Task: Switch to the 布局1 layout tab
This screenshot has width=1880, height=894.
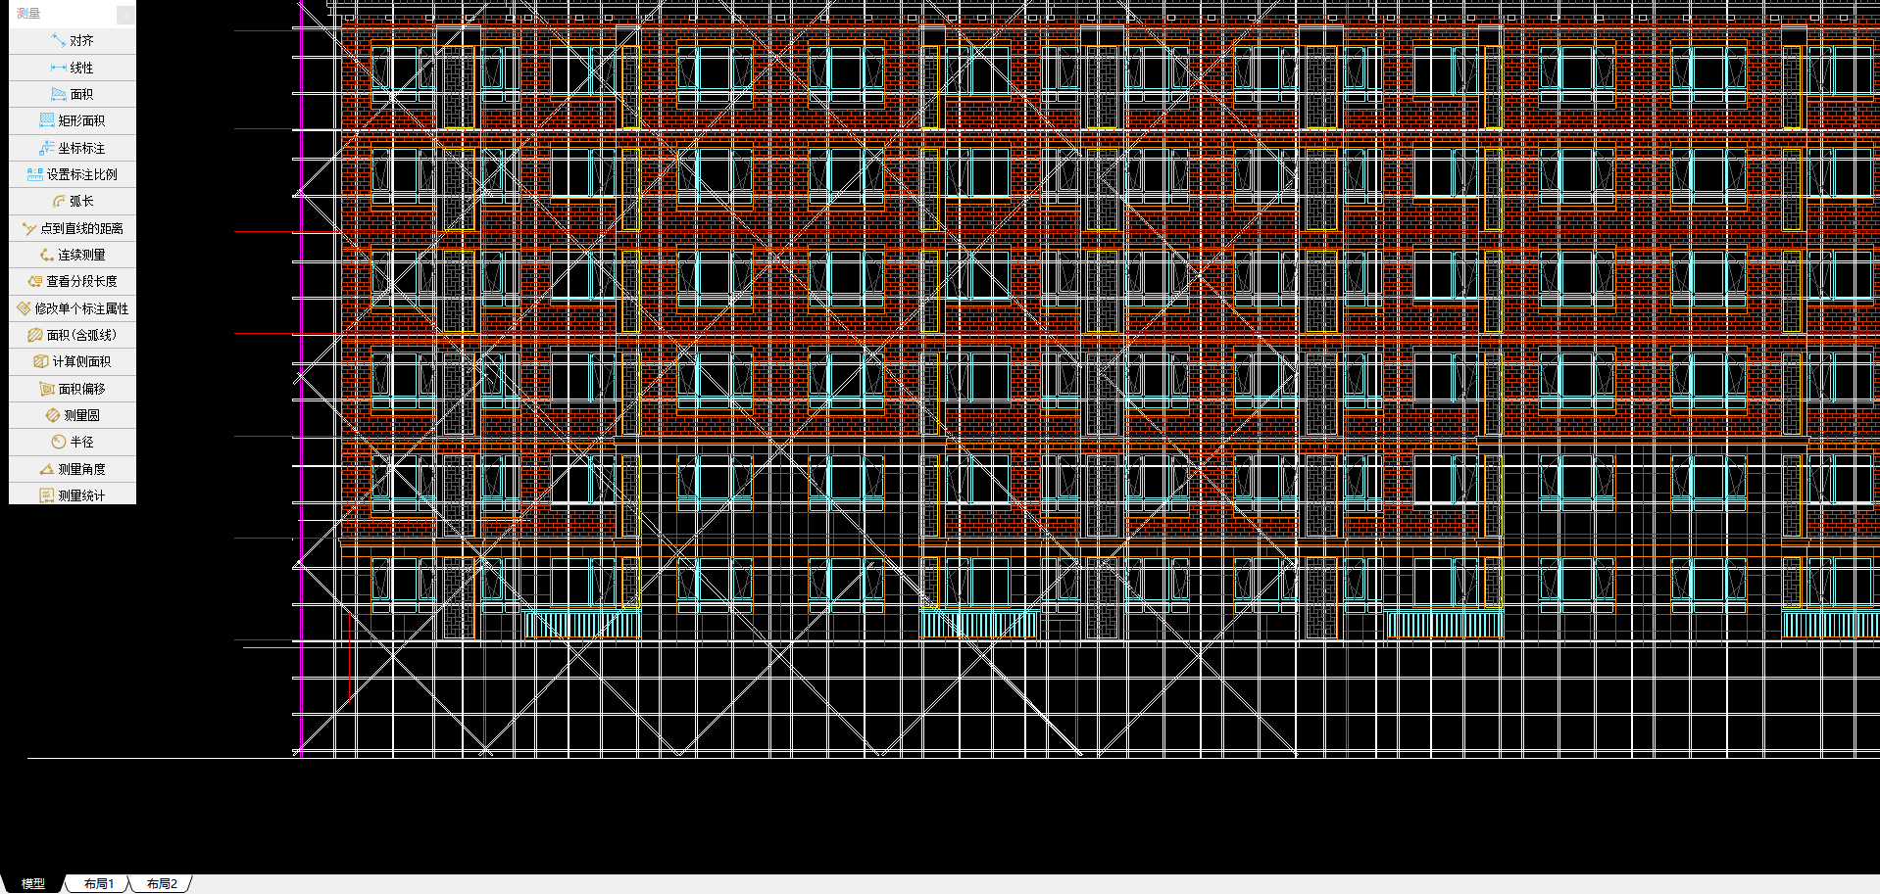Action: tap(98, 883)
